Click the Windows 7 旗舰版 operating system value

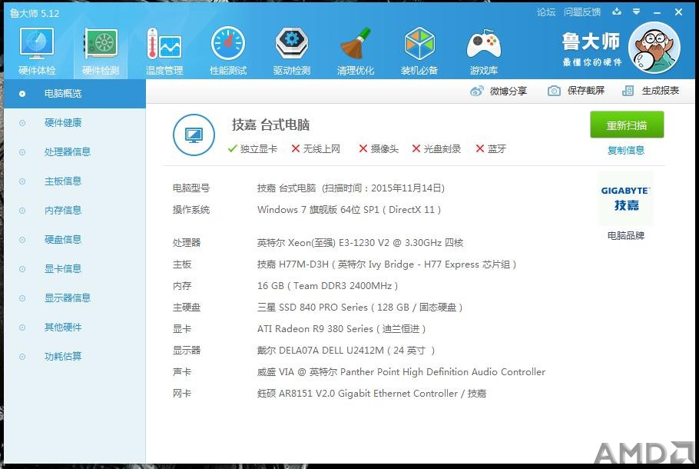click(349, 210)
